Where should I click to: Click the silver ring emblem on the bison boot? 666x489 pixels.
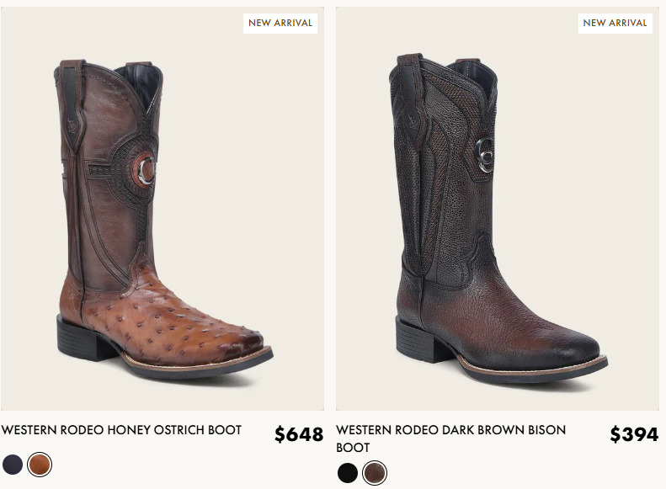[x=485, y=155]
